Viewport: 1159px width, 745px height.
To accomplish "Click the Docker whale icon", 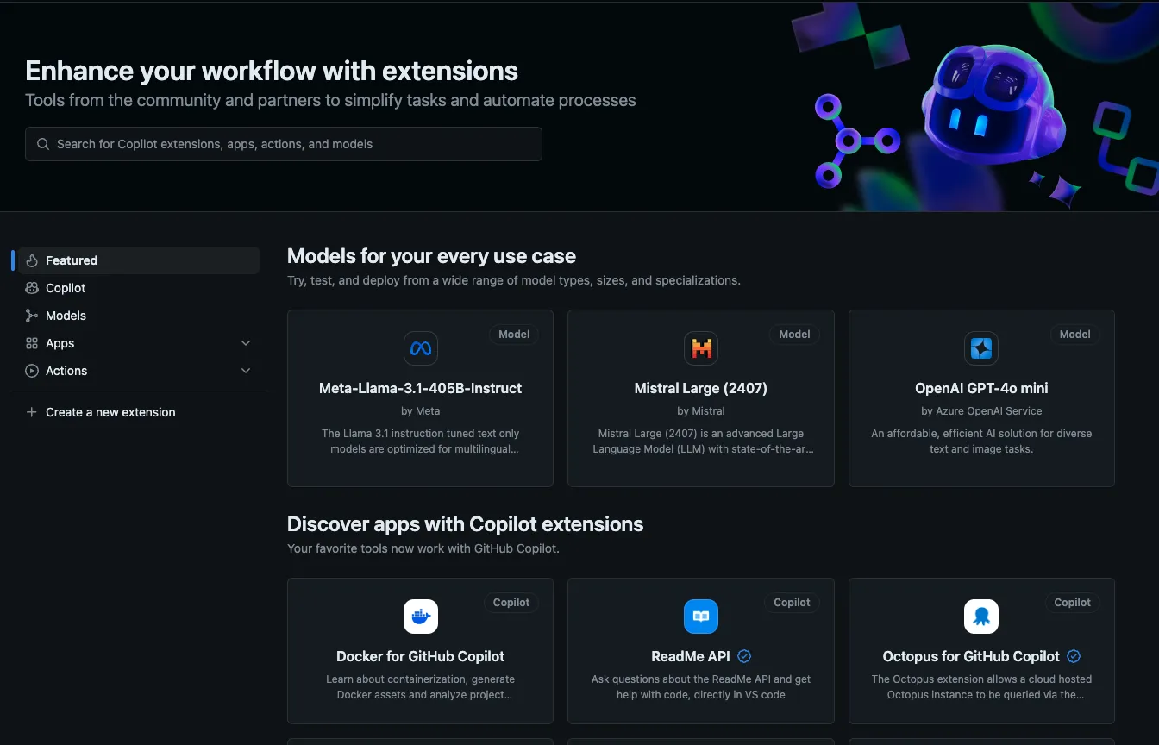I will pos(420,617).
